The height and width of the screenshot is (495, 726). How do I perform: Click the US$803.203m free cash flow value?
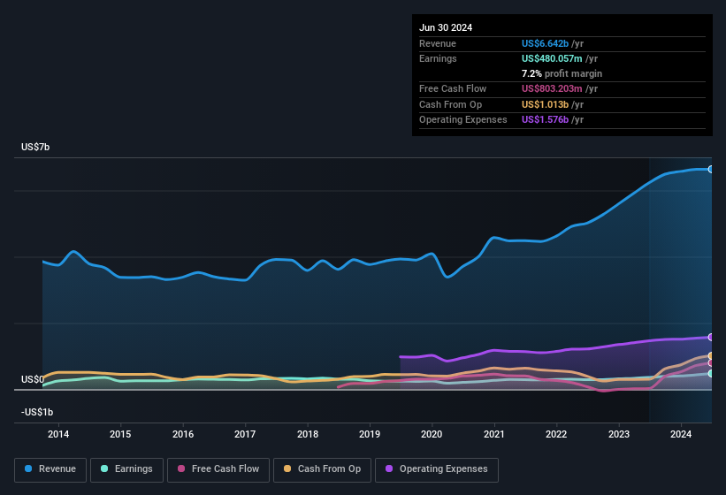tap(552, 88)
